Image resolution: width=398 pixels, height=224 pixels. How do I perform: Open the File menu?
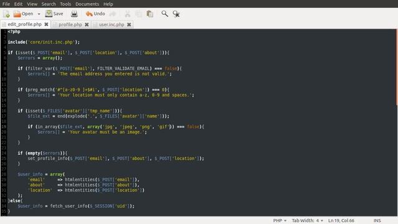[6, 4]
